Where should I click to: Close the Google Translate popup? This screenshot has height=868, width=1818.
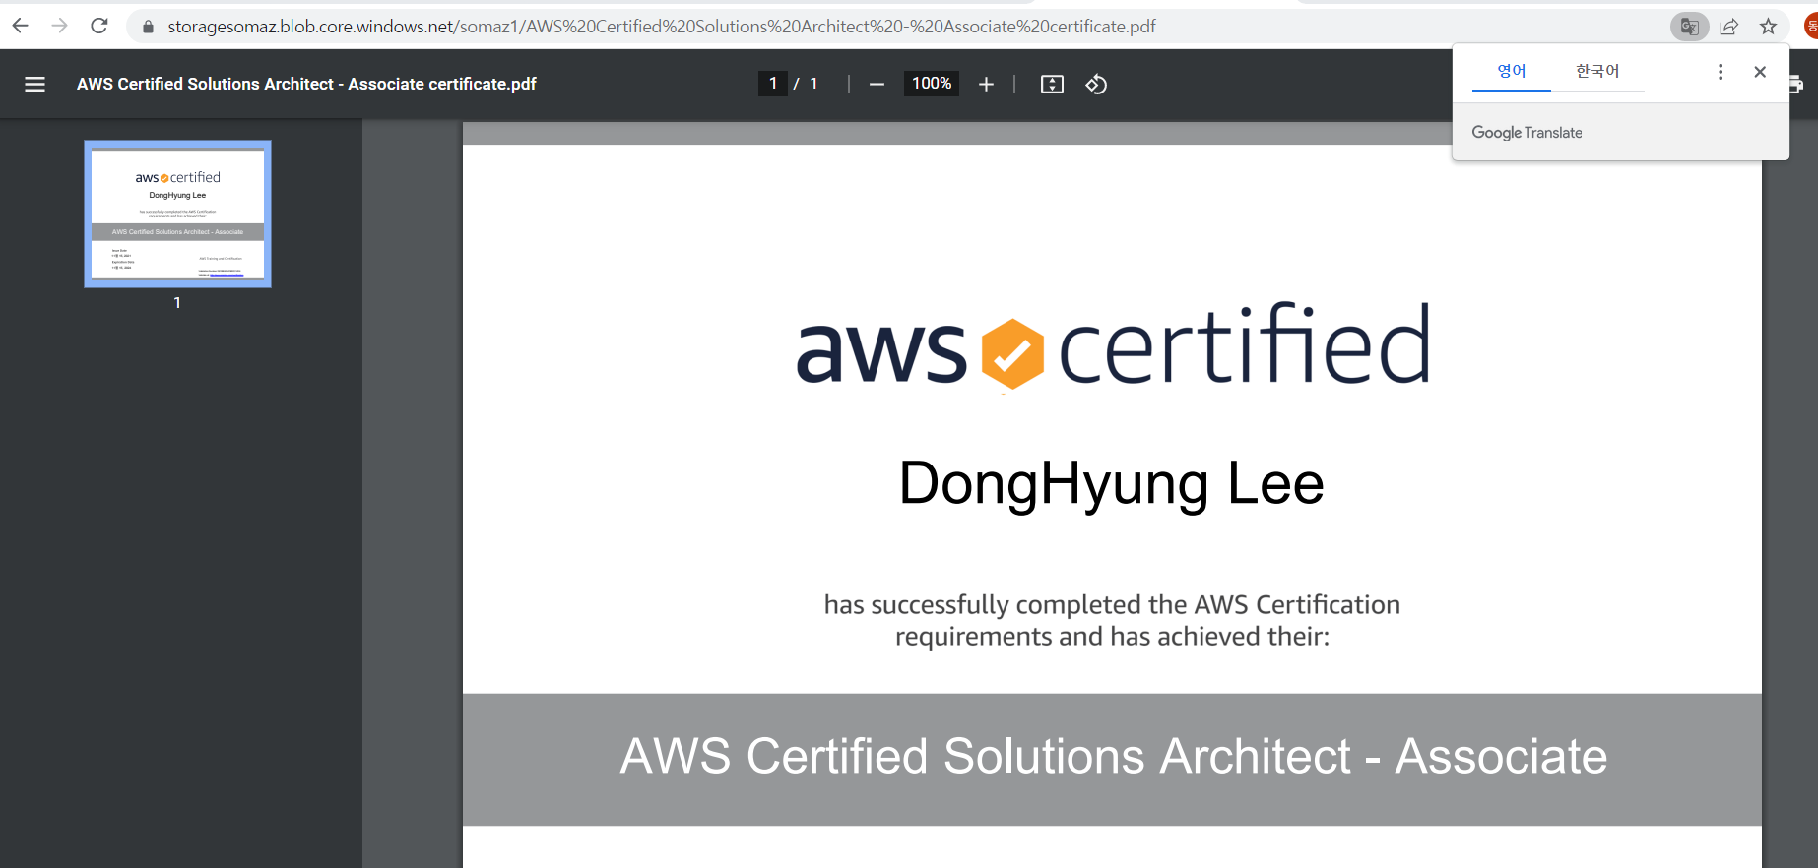pyautogui.click(x=1760, y=72)
